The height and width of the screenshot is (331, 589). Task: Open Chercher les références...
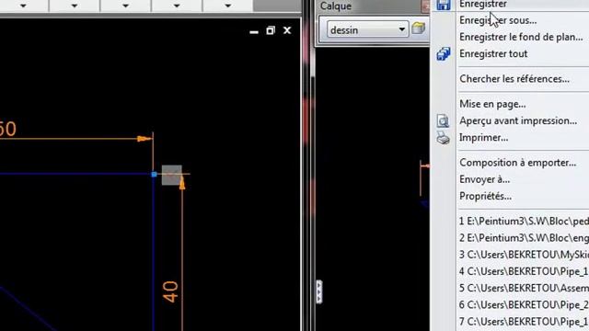[x=514, y=79]
